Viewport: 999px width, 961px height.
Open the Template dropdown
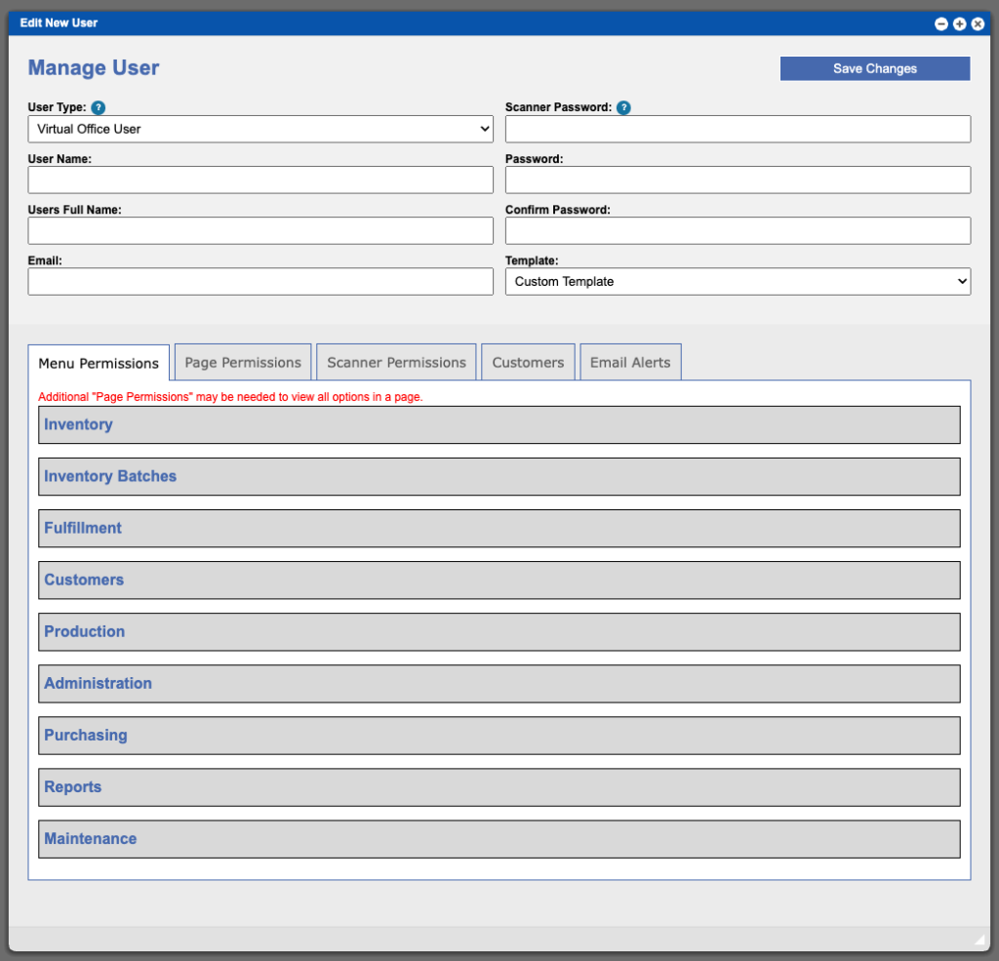pos(737,281)
